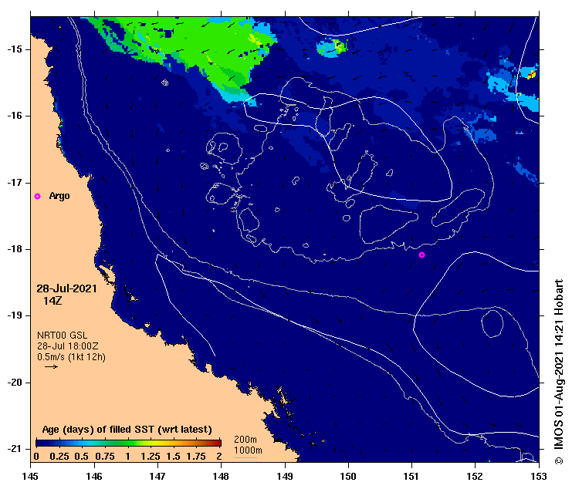This screenshot has width=572, height=489.
Task: Click the '152' longitude axis label
Action: pyautogui.click(x=475, y=476)
